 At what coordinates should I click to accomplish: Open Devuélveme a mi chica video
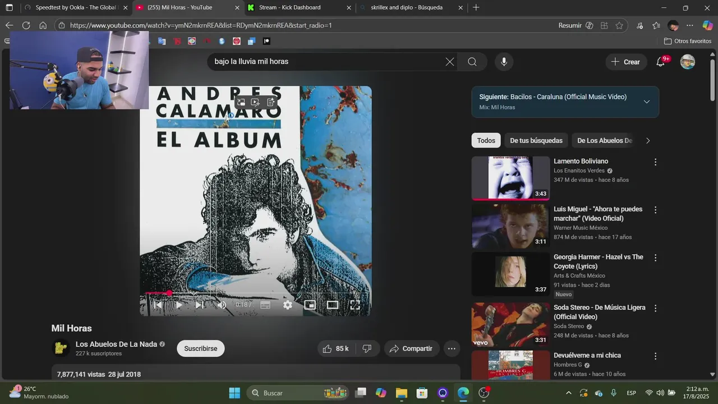point(587,355)
